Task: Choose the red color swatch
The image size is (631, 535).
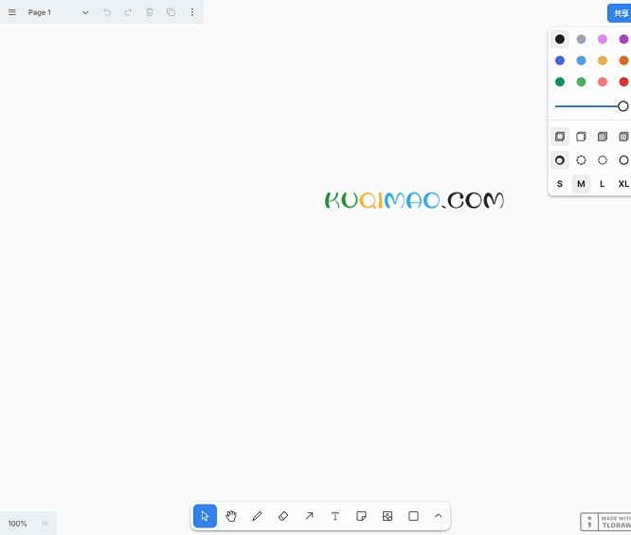Action: pyautogui.click(x=623, y=82)
